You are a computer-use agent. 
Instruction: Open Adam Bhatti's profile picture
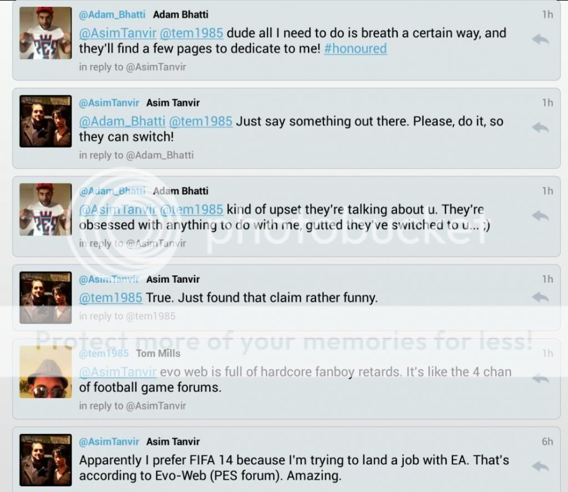(x=45, y=32)
